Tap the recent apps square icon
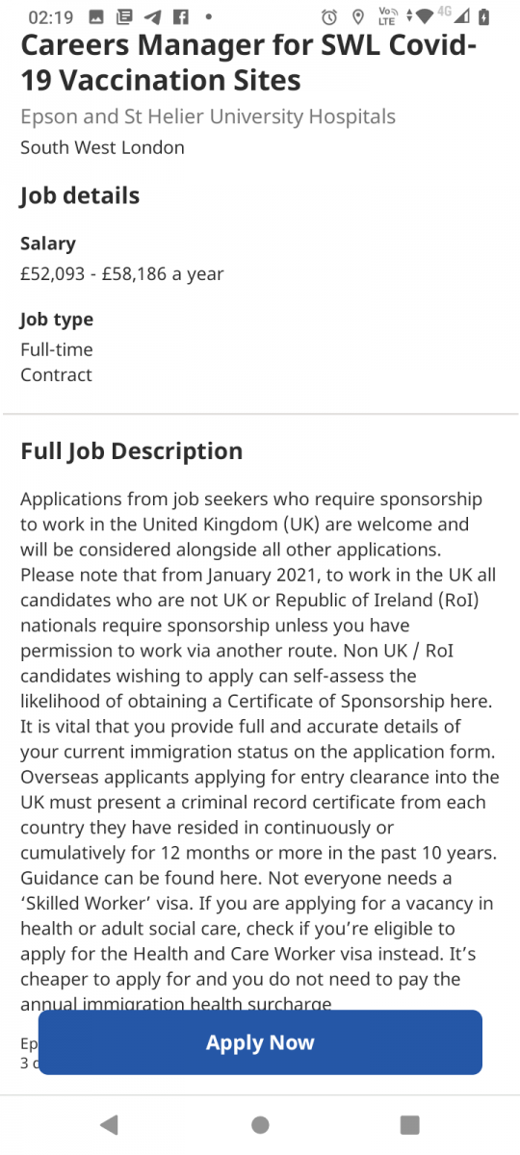The width and height of the screenshot is (520, 1155). (410, 1124)
